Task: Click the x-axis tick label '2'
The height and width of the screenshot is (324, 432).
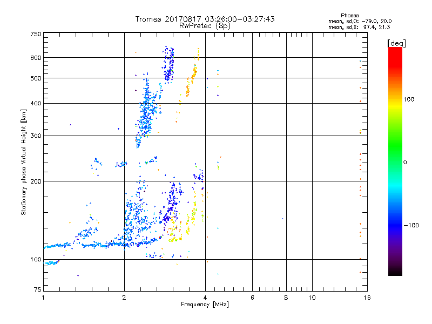Action: click(124, 298)
